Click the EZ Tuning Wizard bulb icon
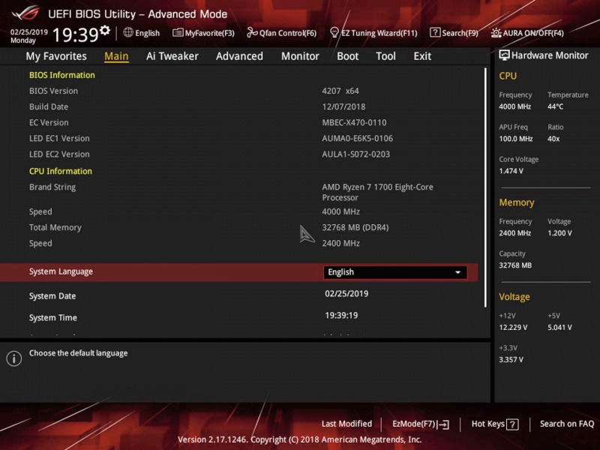 tap(334, 32)
